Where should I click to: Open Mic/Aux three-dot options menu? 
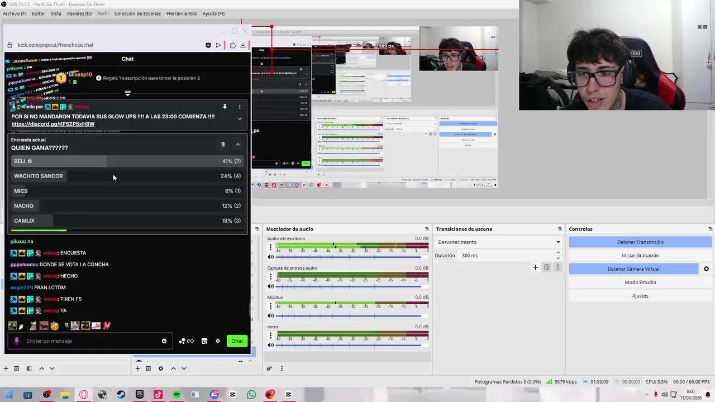[271, 306]
